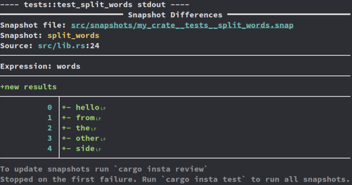Select line number 2 in the diff gutter
The width and height of the screenshot is (352, 185).
[49, 128]
